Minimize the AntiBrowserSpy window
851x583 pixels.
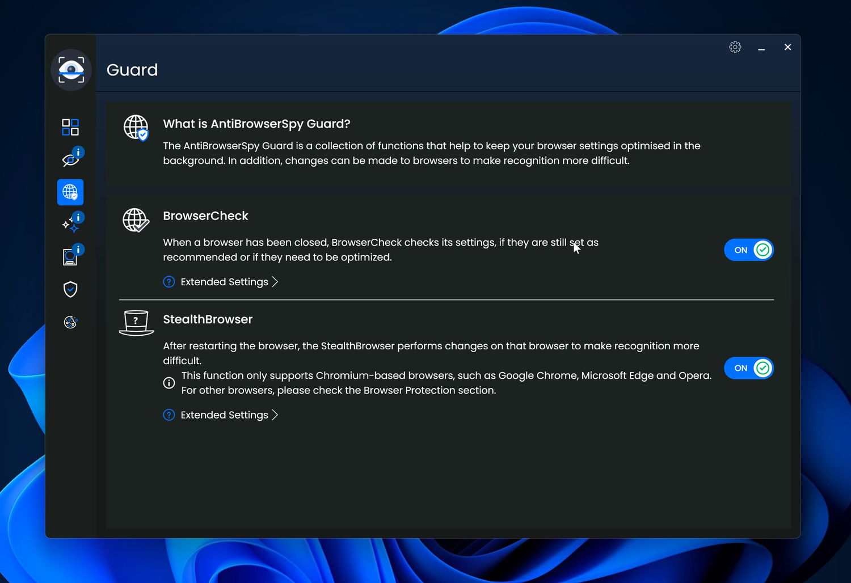point(761,48)
